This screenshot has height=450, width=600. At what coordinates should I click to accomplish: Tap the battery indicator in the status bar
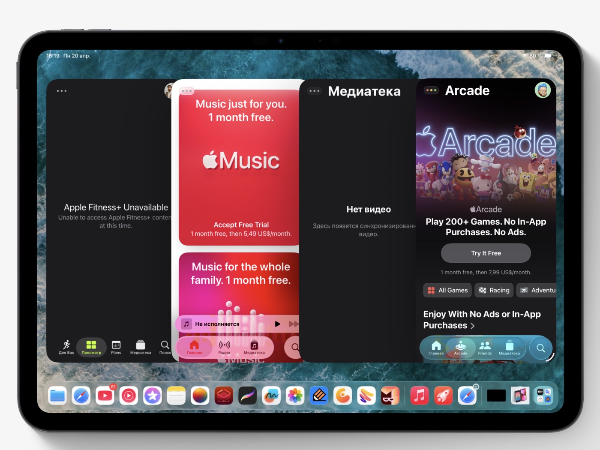pyautogui.click(x=548, y=56)
